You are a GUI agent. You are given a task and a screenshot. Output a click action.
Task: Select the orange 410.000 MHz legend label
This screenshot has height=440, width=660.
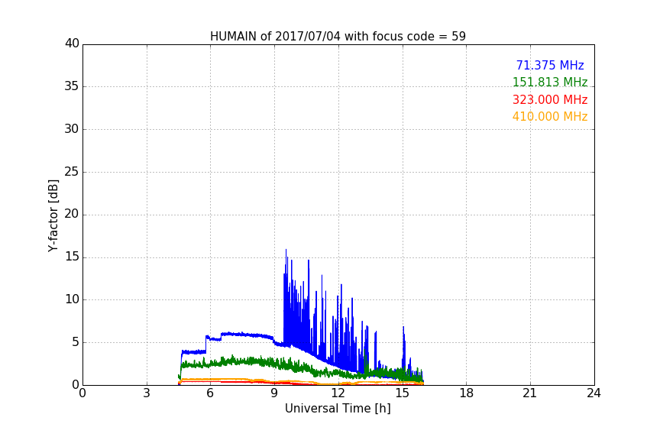(550, 117)
